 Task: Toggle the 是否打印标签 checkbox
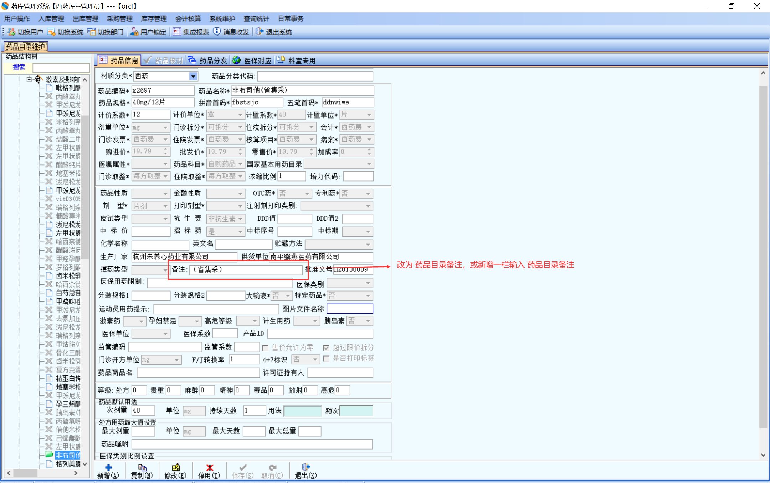tap(326, 358)
